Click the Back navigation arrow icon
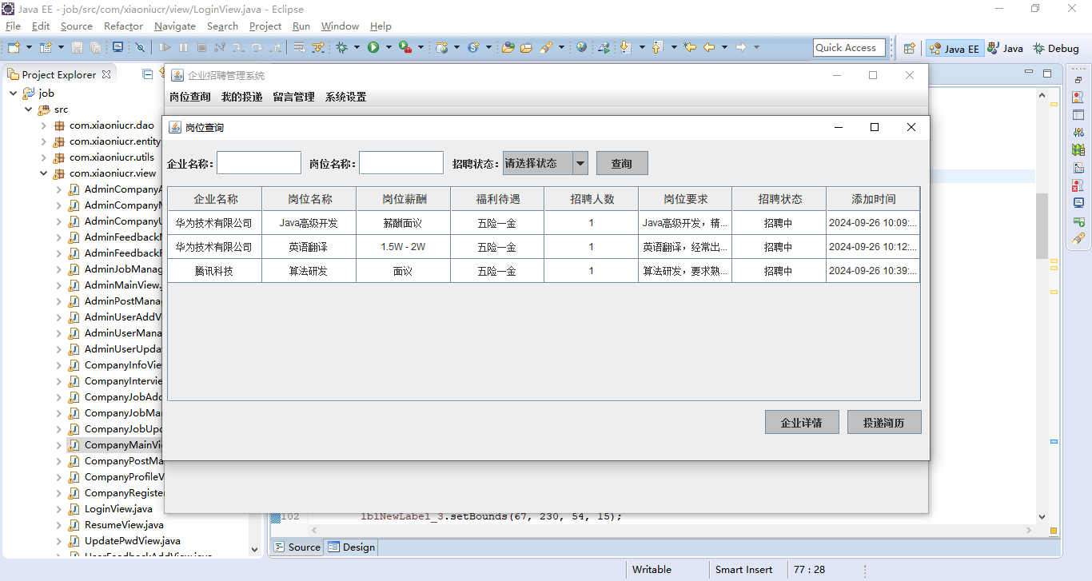1092x581 pixels. (709, 47)
